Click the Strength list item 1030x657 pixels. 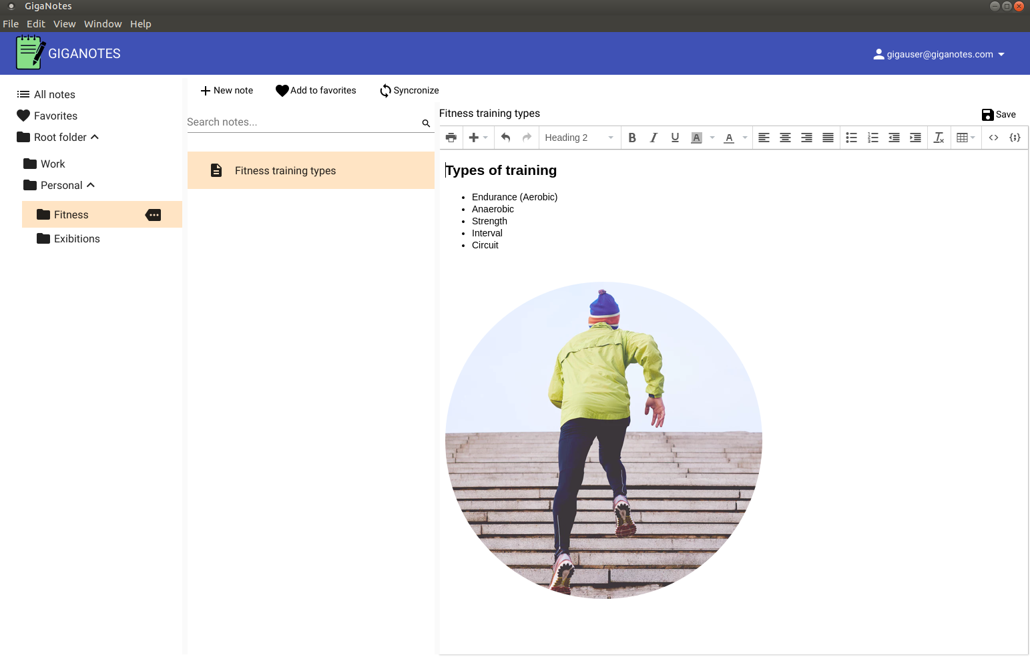[x=489, y=221]
